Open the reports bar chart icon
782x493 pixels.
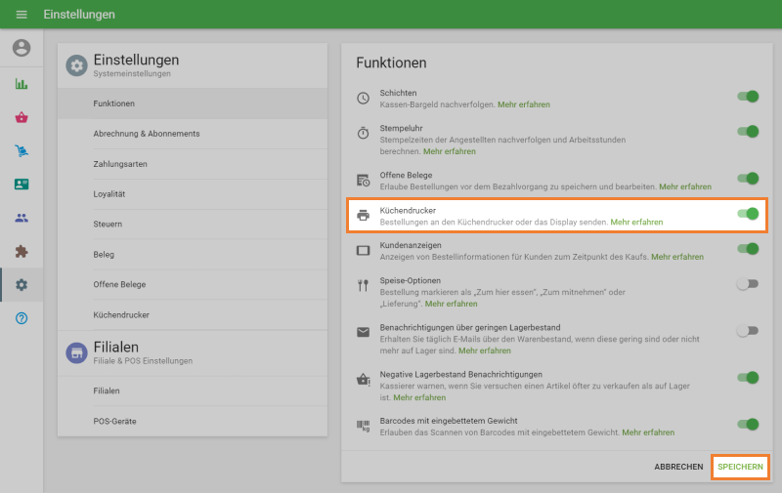(22, 84)
